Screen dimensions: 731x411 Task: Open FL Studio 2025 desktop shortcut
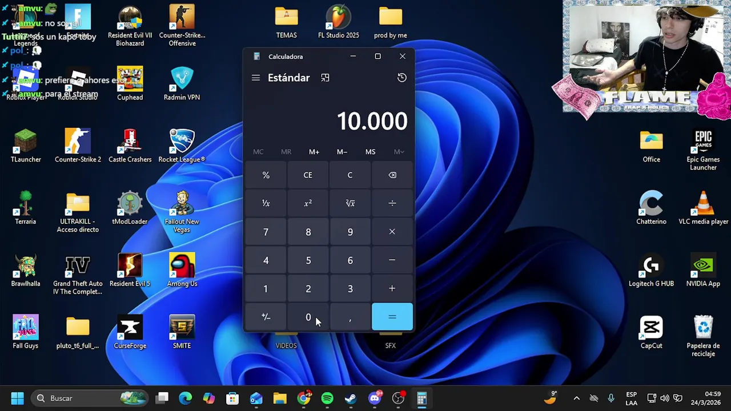pos(339,23)
